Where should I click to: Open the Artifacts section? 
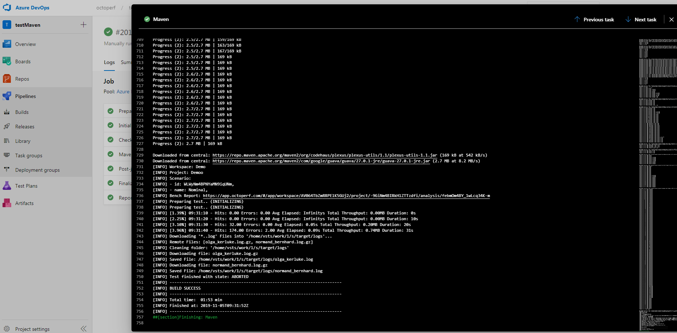(24, 203)
